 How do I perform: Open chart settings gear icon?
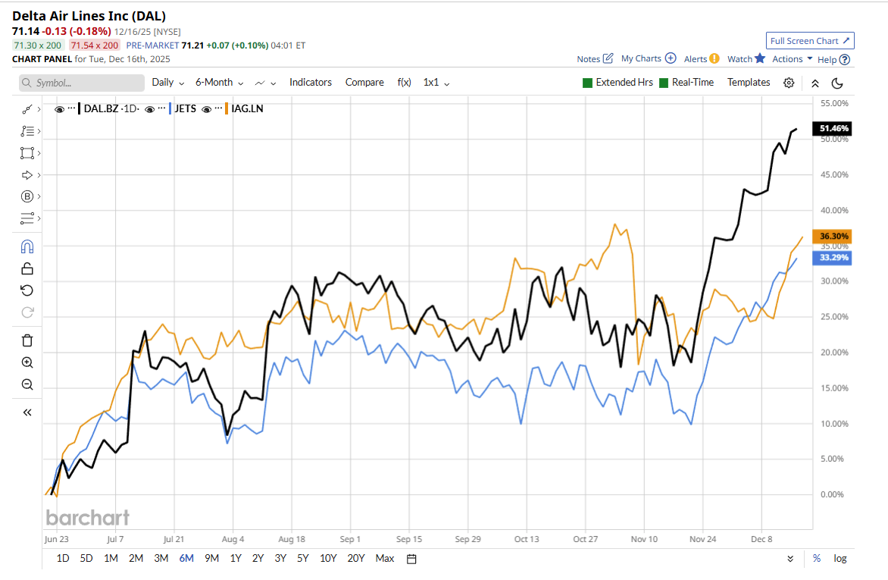(789, 83)
